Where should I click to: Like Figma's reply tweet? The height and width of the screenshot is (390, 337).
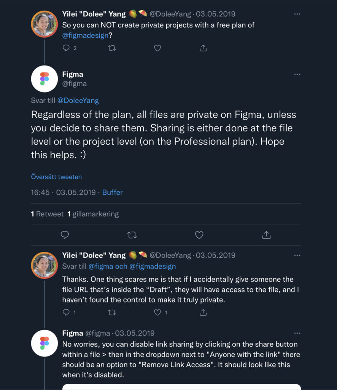[199, 235]
